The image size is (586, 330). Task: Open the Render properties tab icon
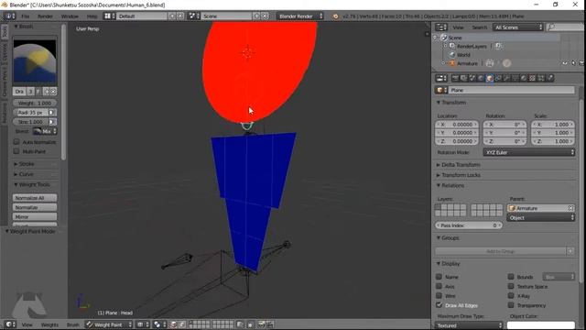455,78
